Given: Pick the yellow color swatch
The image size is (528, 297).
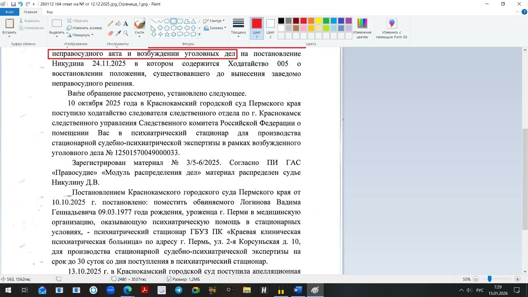Looking at the screenshot, I should click(318, 21).
